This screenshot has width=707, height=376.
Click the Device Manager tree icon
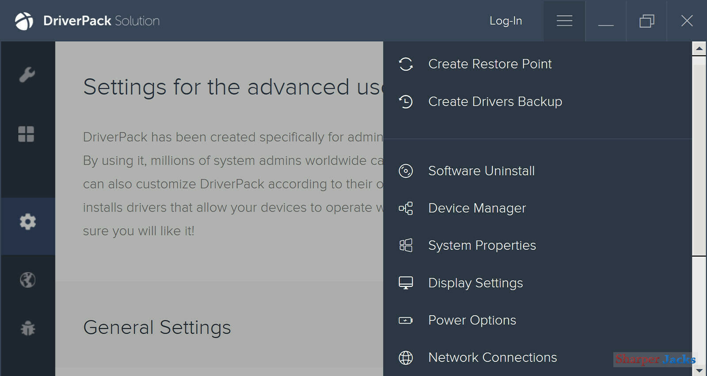(406, 208)
